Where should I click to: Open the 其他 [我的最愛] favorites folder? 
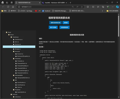pyautogui.click(x=112, y=11)
